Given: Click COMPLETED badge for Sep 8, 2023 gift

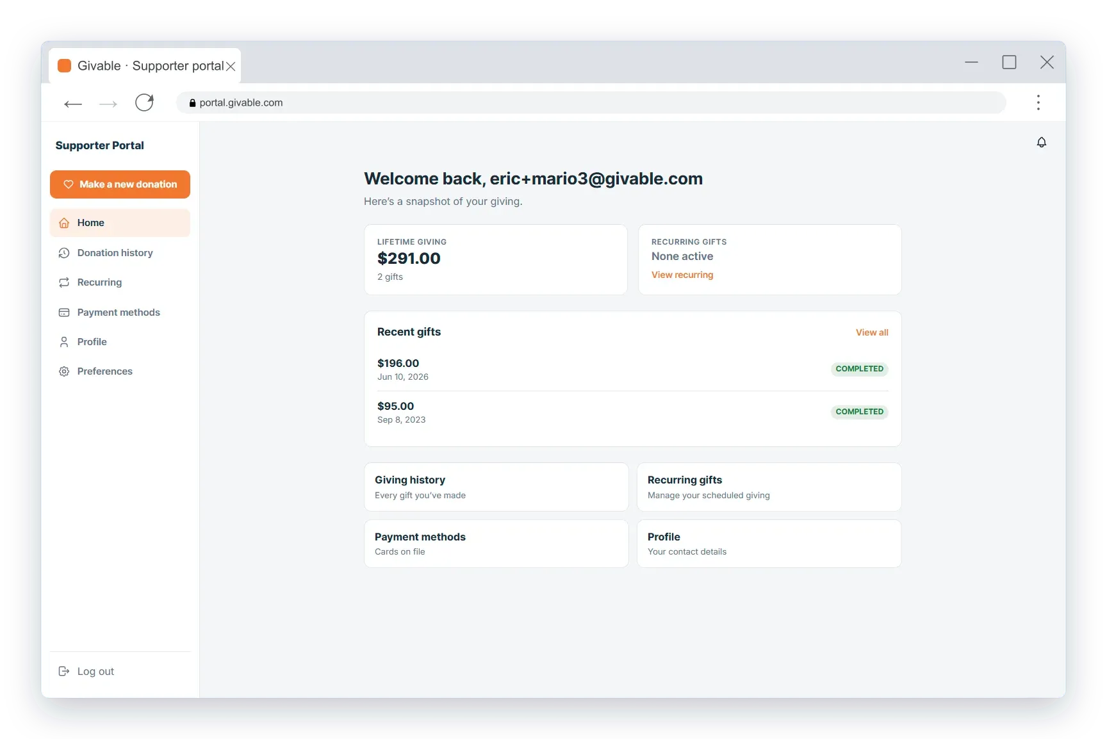Looking at the screenshot, I should [x=859, y=412].
